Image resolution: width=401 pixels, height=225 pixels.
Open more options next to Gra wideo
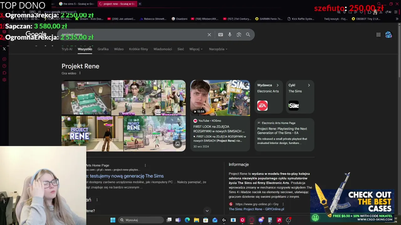coord(80,73)
